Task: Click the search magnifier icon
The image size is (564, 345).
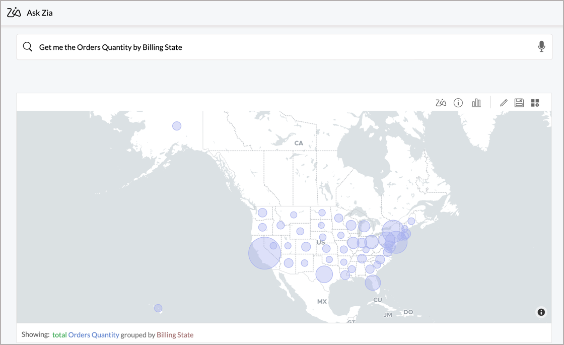Action: [28, 47]
